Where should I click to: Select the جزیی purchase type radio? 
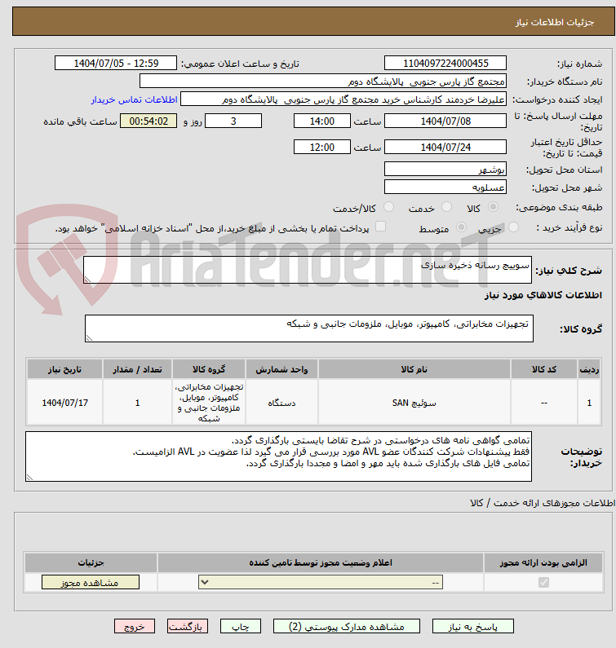513,227
